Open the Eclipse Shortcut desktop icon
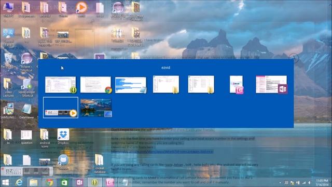This screenshot has width=332, height=187. coord(26,62)
